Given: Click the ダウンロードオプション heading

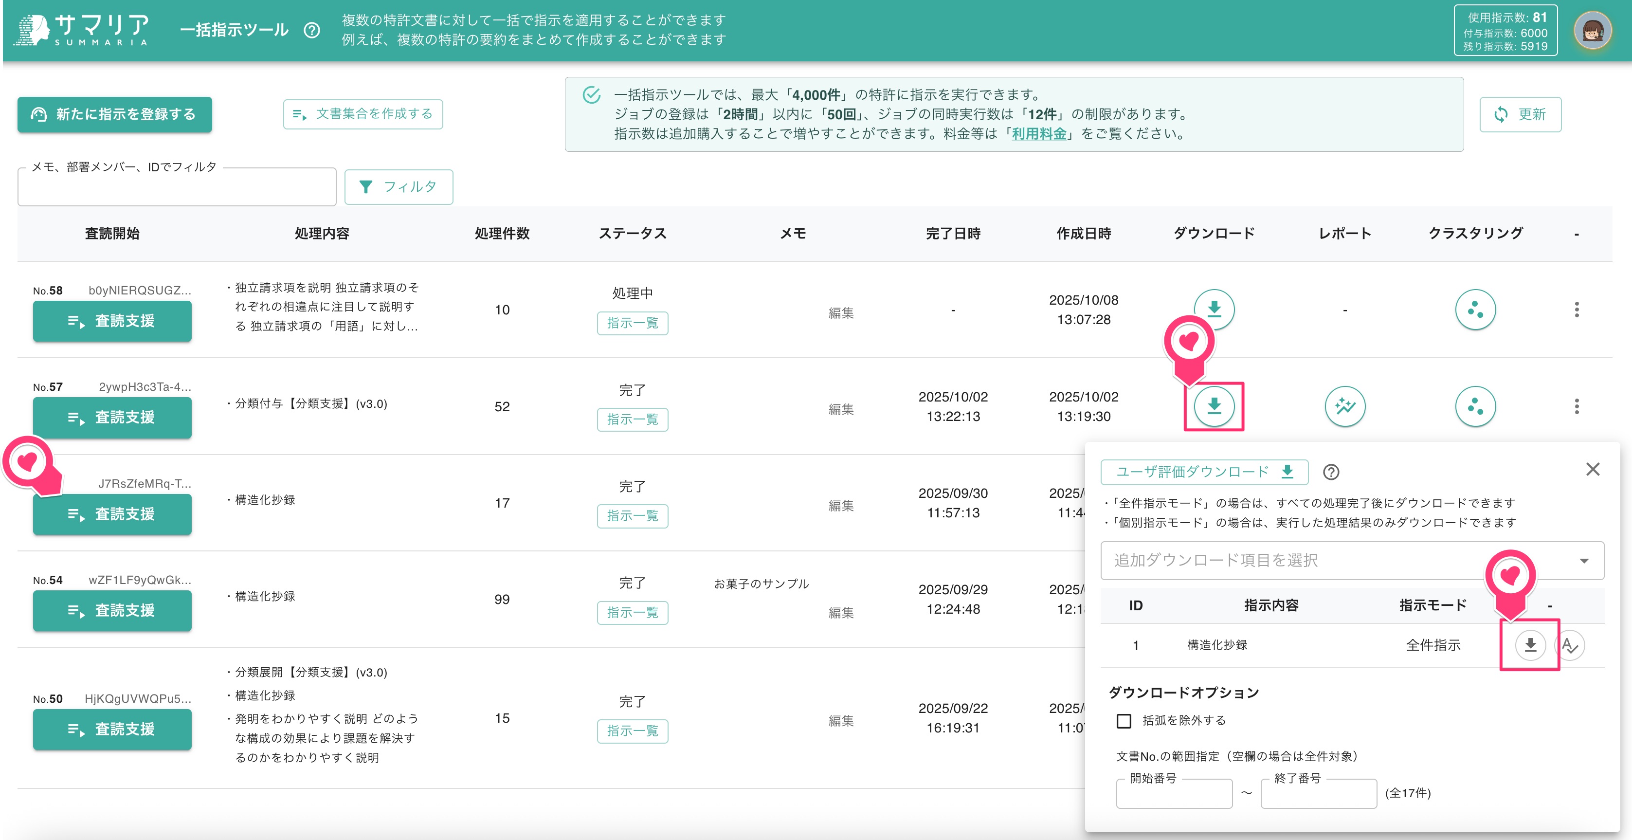Looking at the screenshot, I should click(1183, 693).
